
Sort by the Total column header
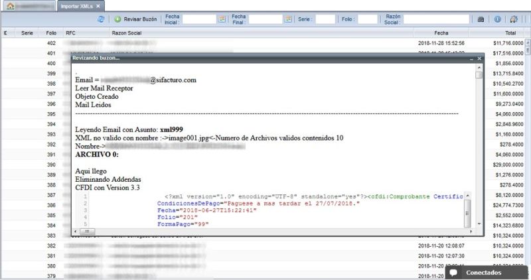point(510,32)
